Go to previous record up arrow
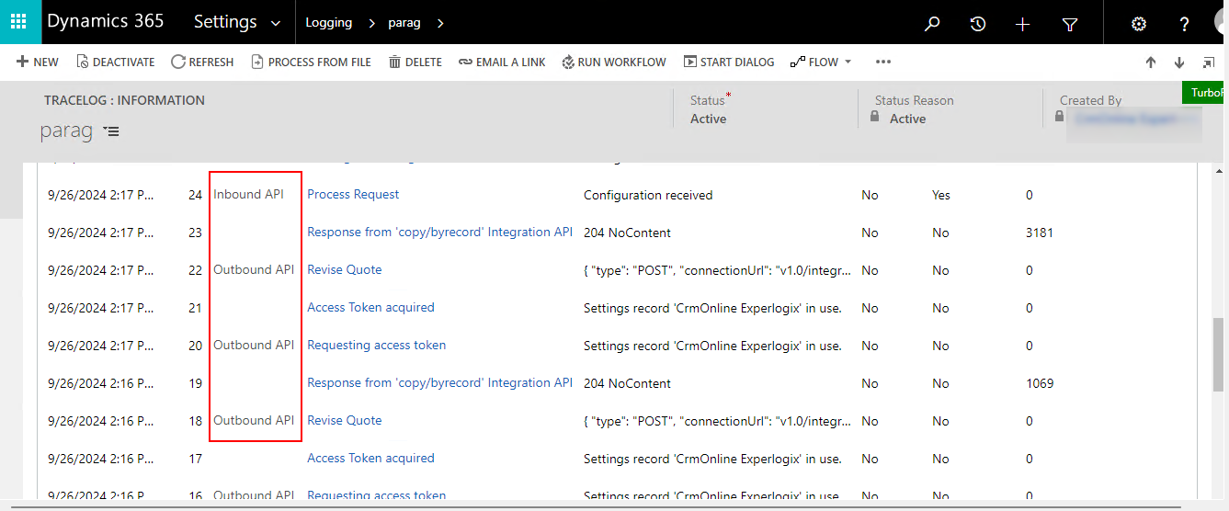The width and height of the screenshot is (1229, 511). 1150,62
